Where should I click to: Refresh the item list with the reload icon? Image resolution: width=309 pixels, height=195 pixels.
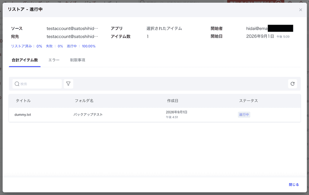point(292,84)
